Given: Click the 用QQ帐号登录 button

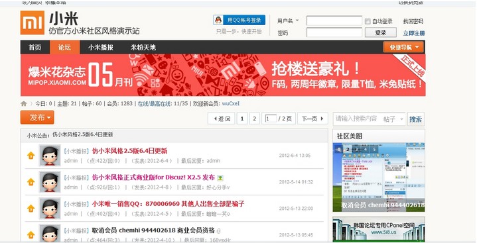Looking at the screenshot, I should click(239, 20).
